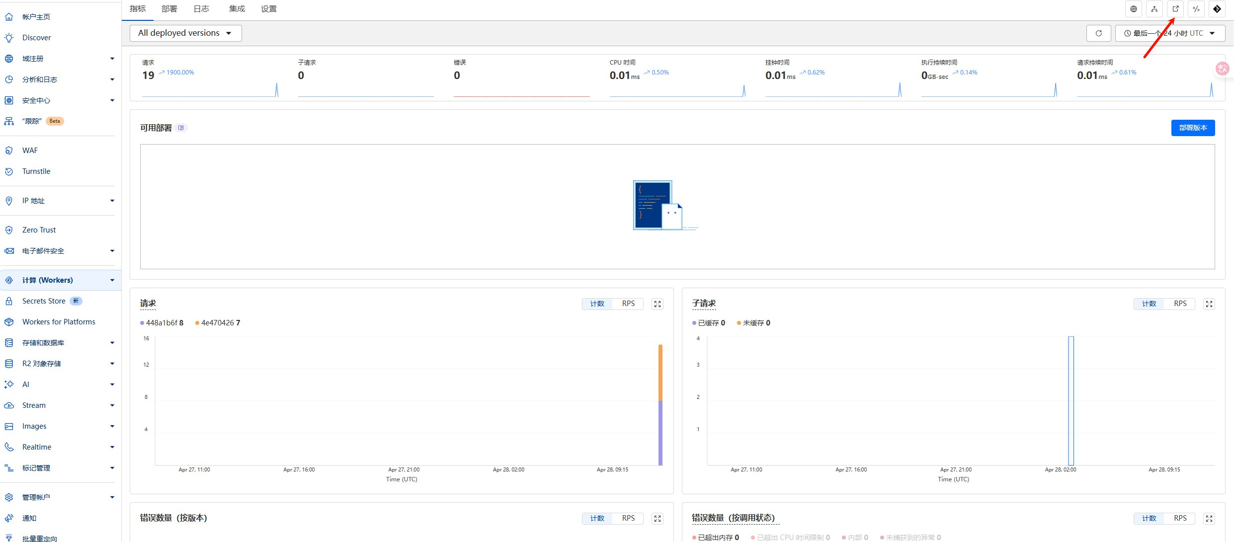
Task: Open Workers for Platforms in sidebar
Action: (x=59, y=322)
